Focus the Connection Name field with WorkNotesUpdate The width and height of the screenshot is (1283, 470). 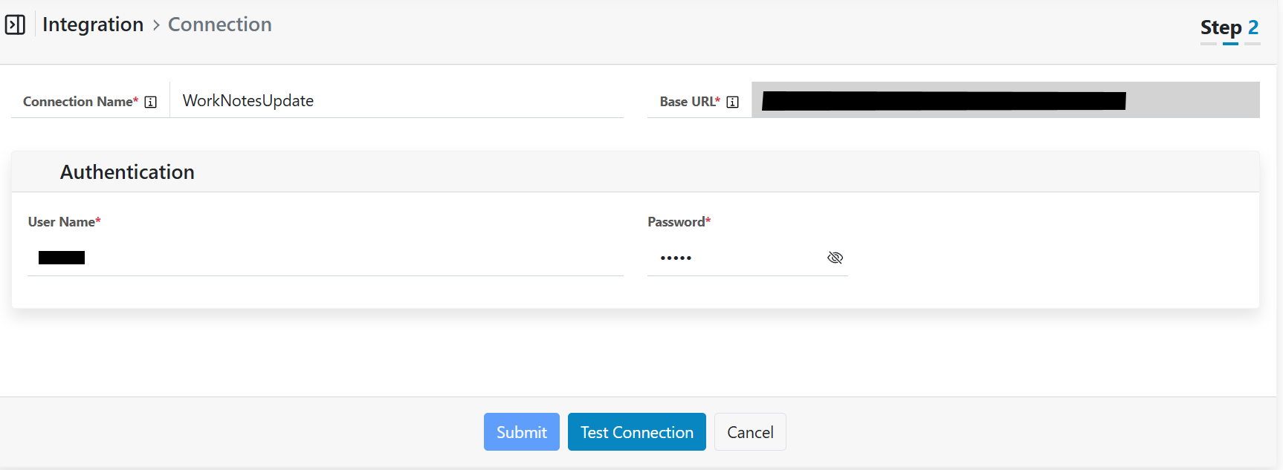click(x=396, y=101)
